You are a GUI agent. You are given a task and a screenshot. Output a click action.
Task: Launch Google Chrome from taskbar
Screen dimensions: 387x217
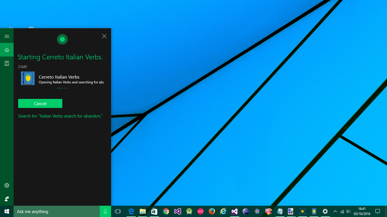click(x=166, y=211)
